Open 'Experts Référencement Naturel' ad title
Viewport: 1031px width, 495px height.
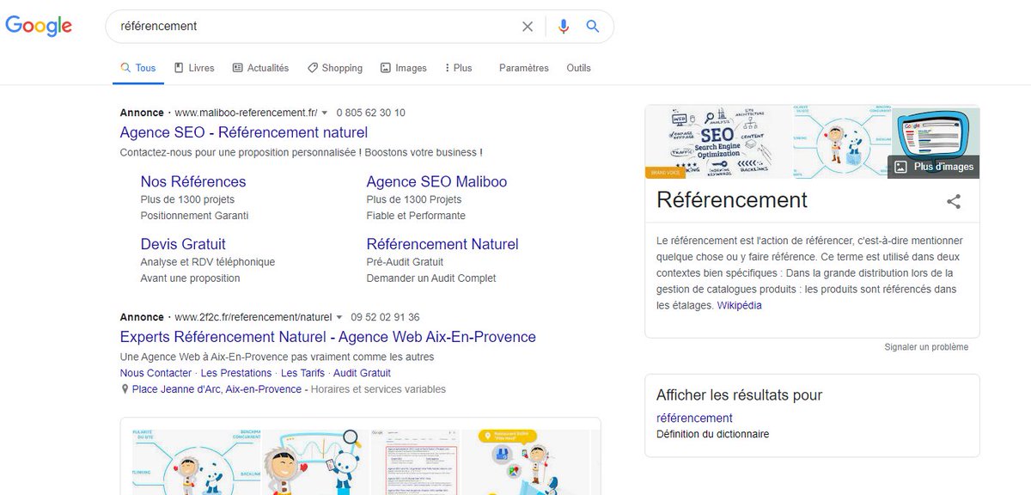coord(328,337)
